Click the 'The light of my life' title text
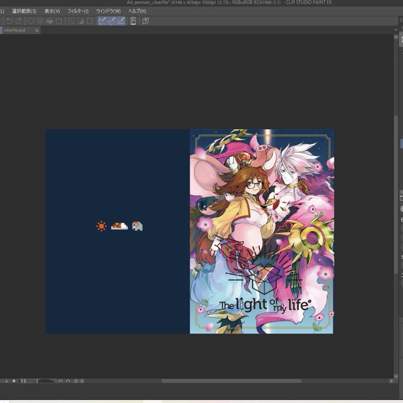This screenshot has height=403, width=403. [266, 305]
